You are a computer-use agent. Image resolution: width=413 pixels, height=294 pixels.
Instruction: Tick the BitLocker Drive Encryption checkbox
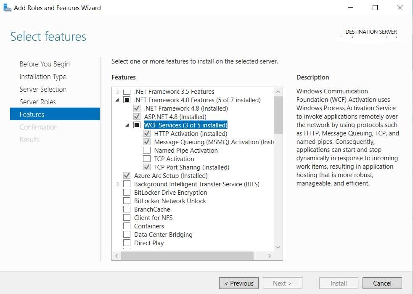127,193
